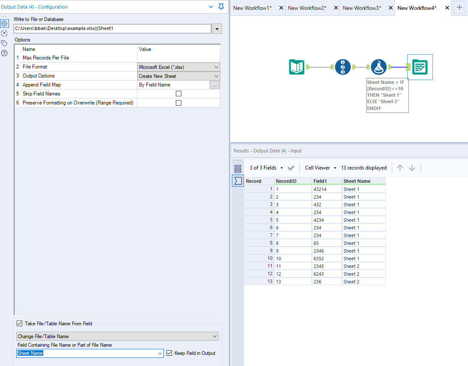The width and height of the screenshot is (468, 366).
Task: Enable Preserve Formatting on Overwrite
Action: pos(178,102)
